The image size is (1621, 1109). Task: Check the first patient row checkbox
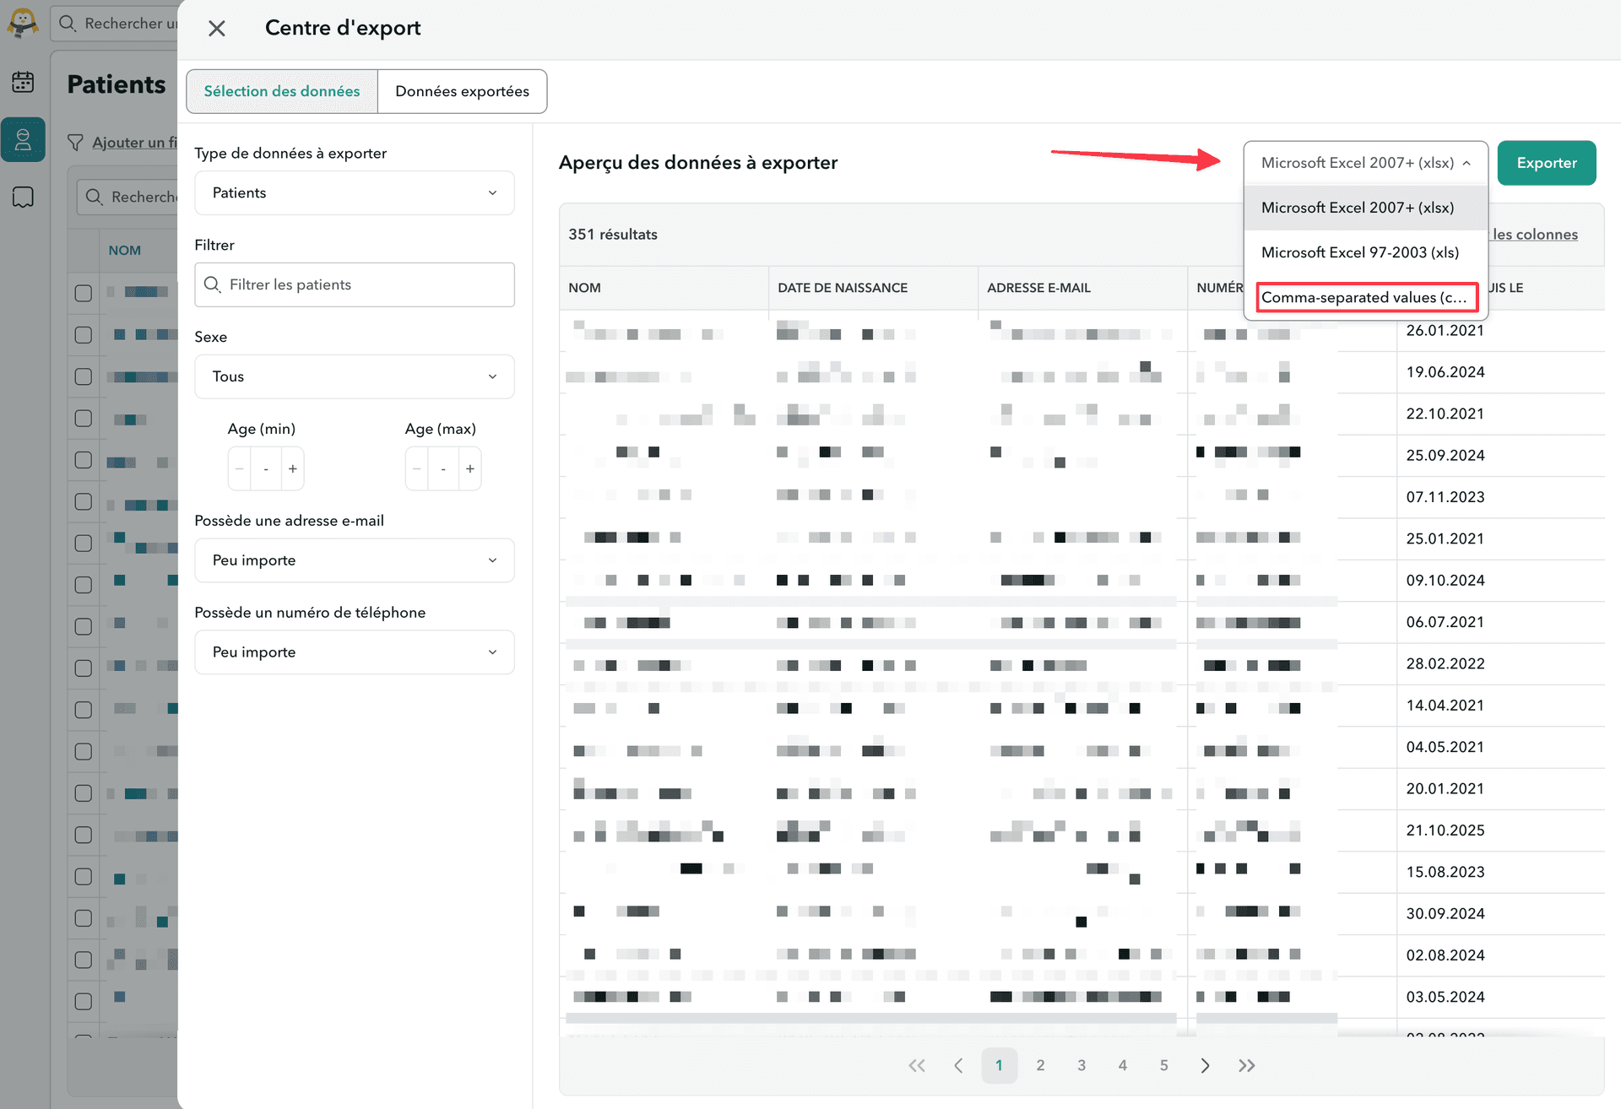click(x=83, y=293)
